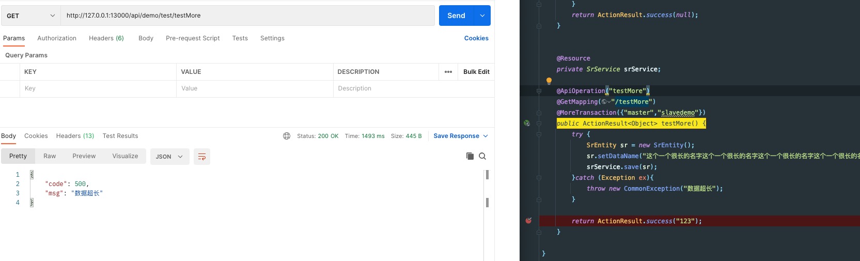The width and height of the screenshot is (860, 261).
Task: Open search in the response body
Action: coord(482,156)
